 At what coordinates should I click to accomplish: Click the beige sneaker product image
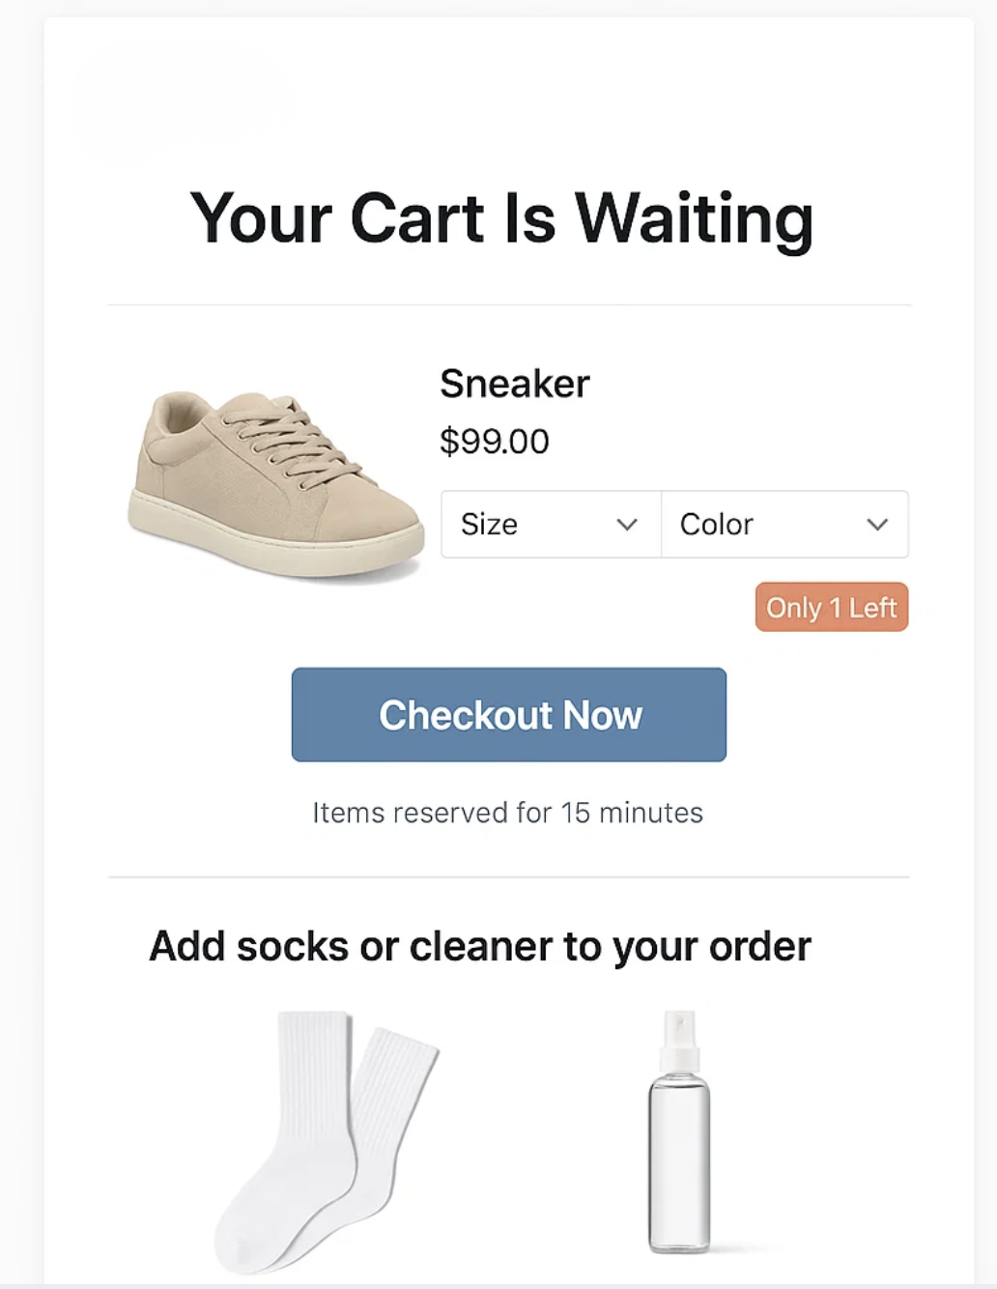[275, 483]
